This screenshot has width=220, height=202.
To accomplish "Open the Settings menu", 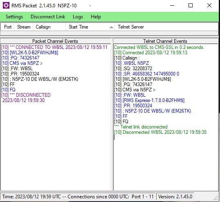I will coord(14,17).
